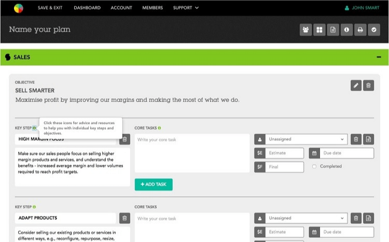
Task: Click Save & Exit in the top bar
Action: pos(51,8)
